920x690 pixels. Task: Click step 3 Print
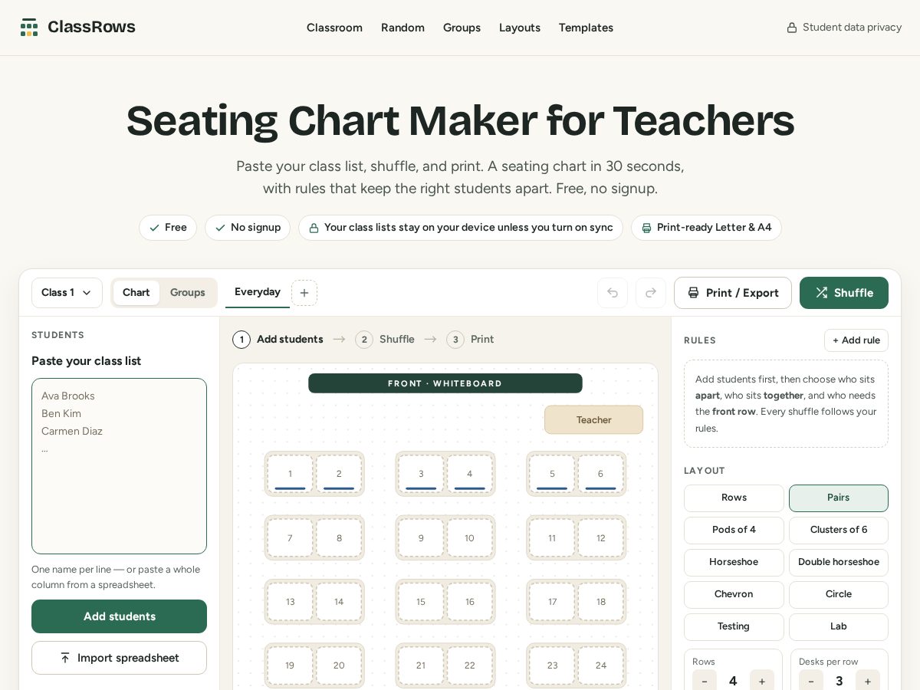click(470, 340)
